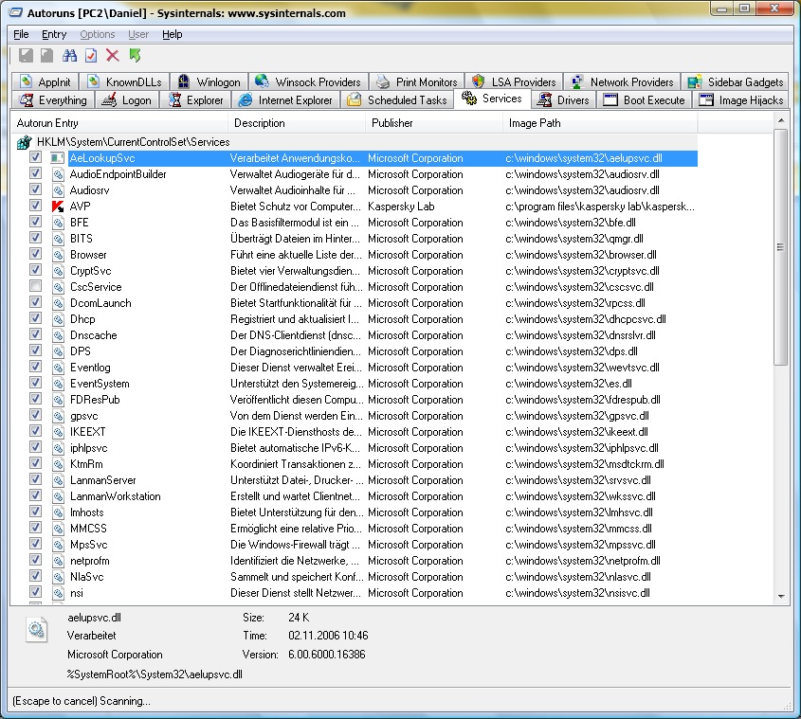This screenshot has width=801, height=719.
Task: Click the scrollbar down arrow
Action: 780,596
